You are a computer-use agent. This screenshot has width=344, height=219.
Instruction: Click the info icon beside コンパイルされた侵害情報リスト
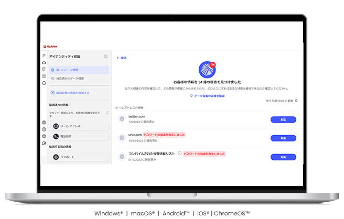click(x=179, y=153)
